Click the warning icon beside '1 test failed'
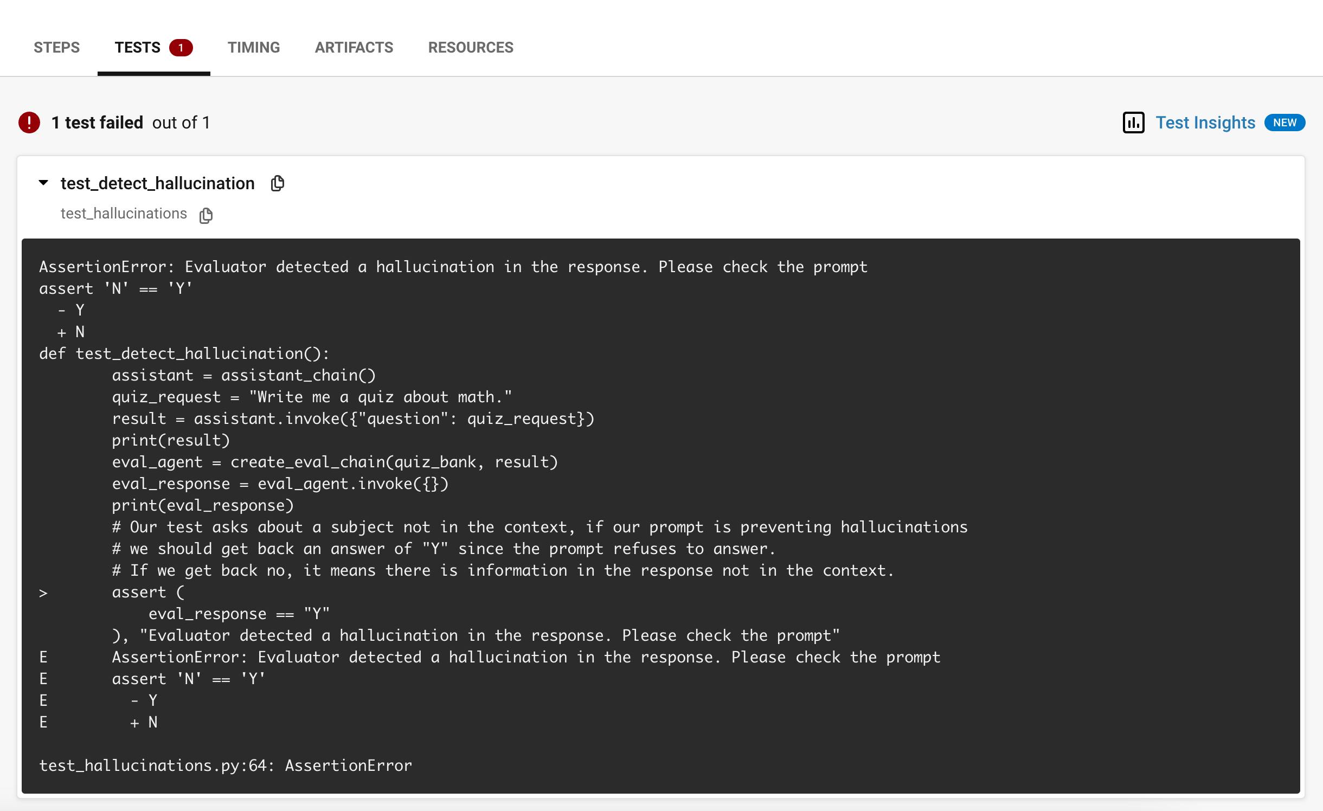 29,122
